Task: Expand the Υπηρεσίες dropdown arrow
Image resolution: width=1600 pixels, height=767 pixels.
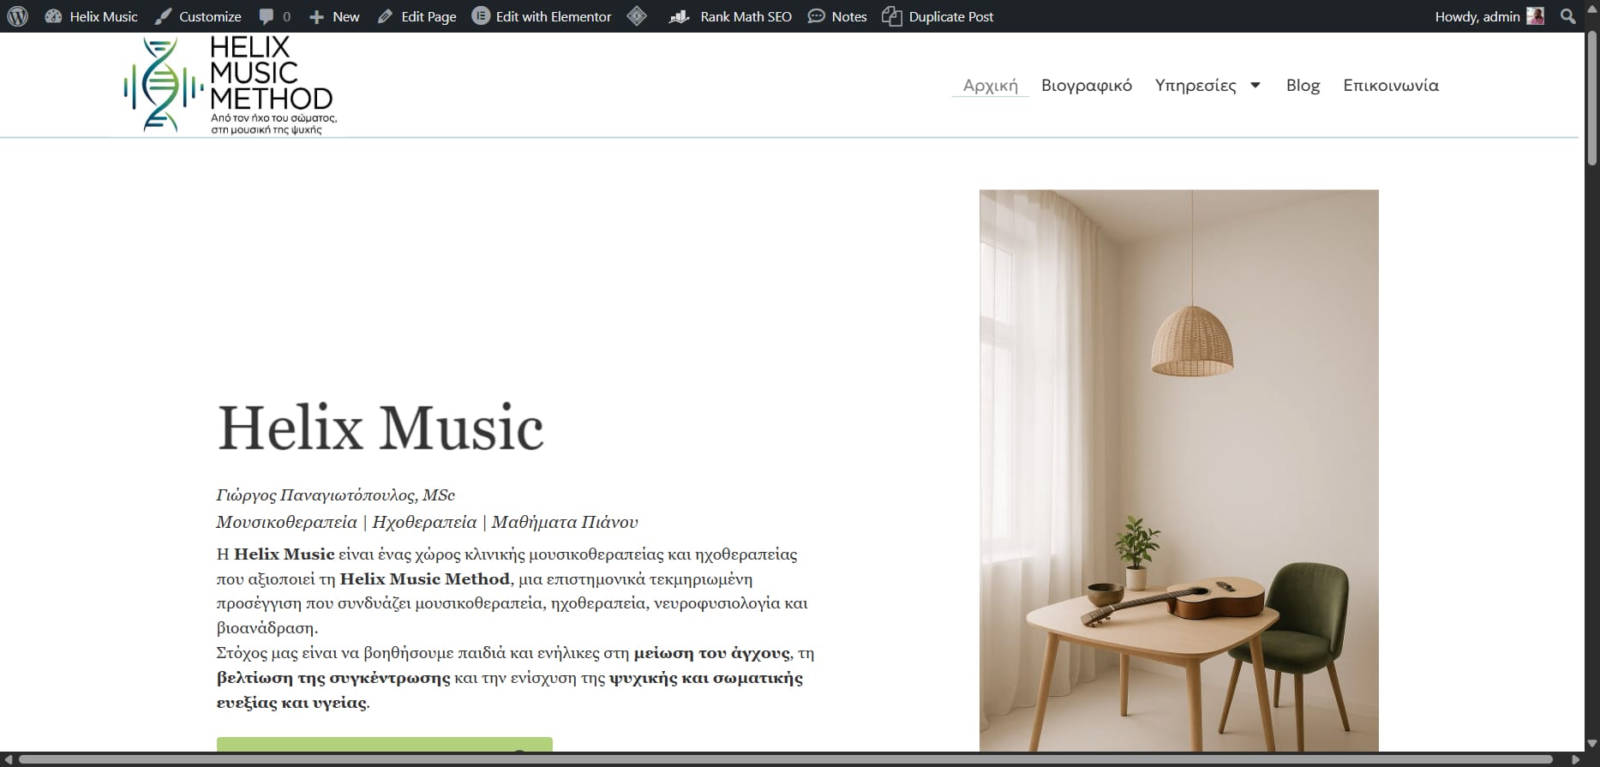Action: (1255, 85)
